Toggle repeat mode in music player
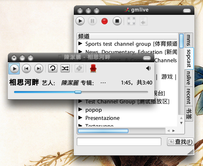Image resolution: width=203 pixels, height=166 pixels. coord(53,68)
